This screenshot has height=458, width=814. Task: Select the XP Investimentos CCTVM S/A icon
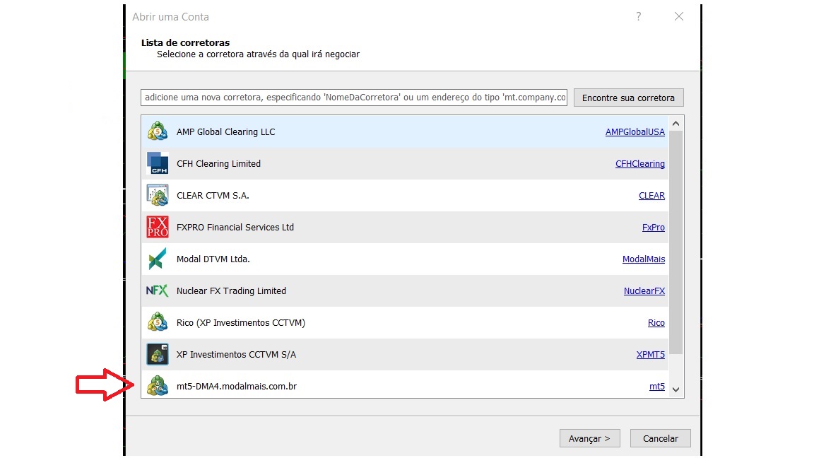[x=158, y=355]
